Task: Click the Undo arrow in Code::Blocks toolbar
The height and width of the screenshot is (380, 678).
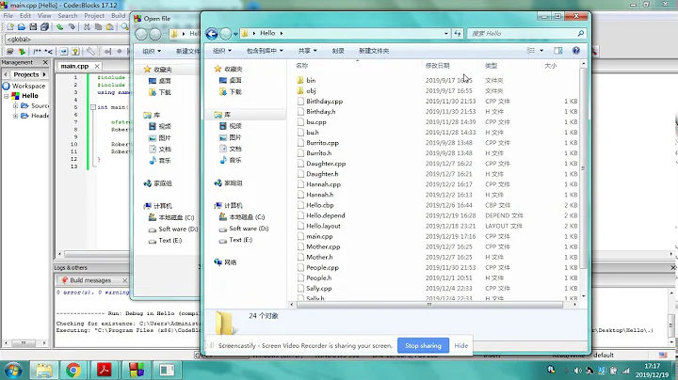Action: pyautogui.click(x=59, y=26)
